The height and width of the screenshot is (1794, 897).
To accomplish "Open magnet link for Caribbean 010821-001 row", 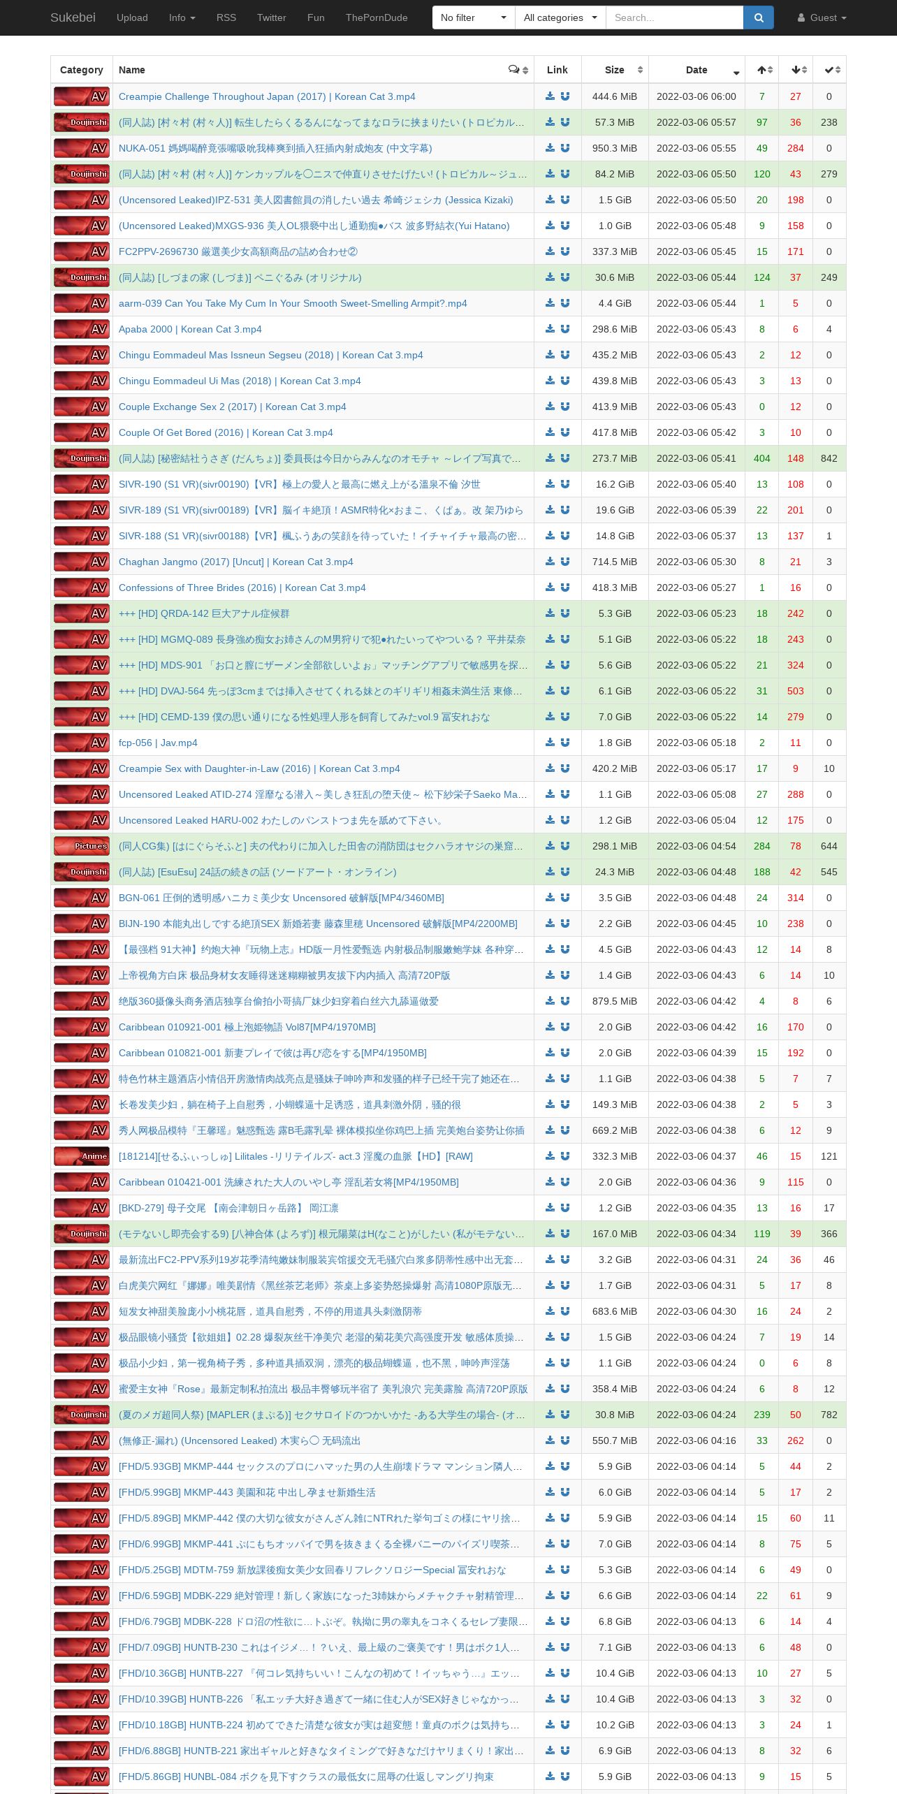I will coord(565,1053).
